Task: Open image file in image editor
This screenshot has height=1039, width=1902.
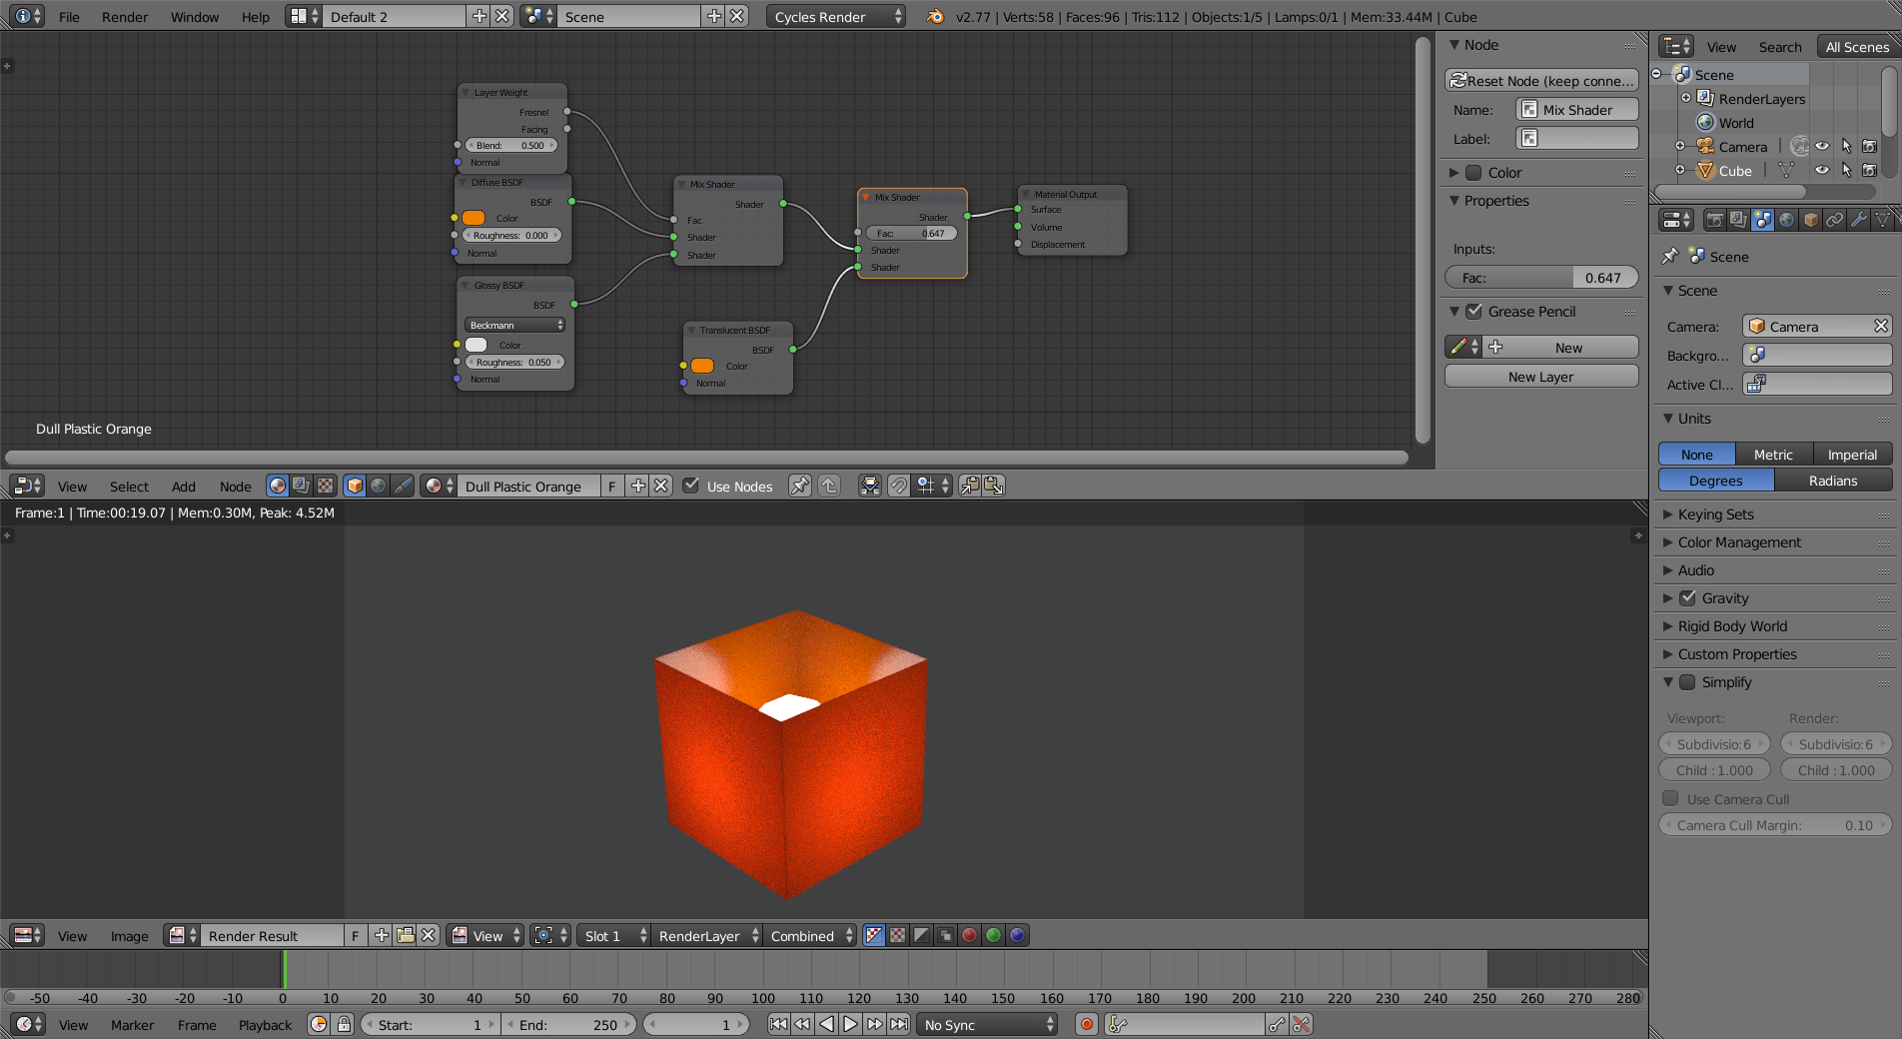Action: pyautogui.click(x=406, y=935)
